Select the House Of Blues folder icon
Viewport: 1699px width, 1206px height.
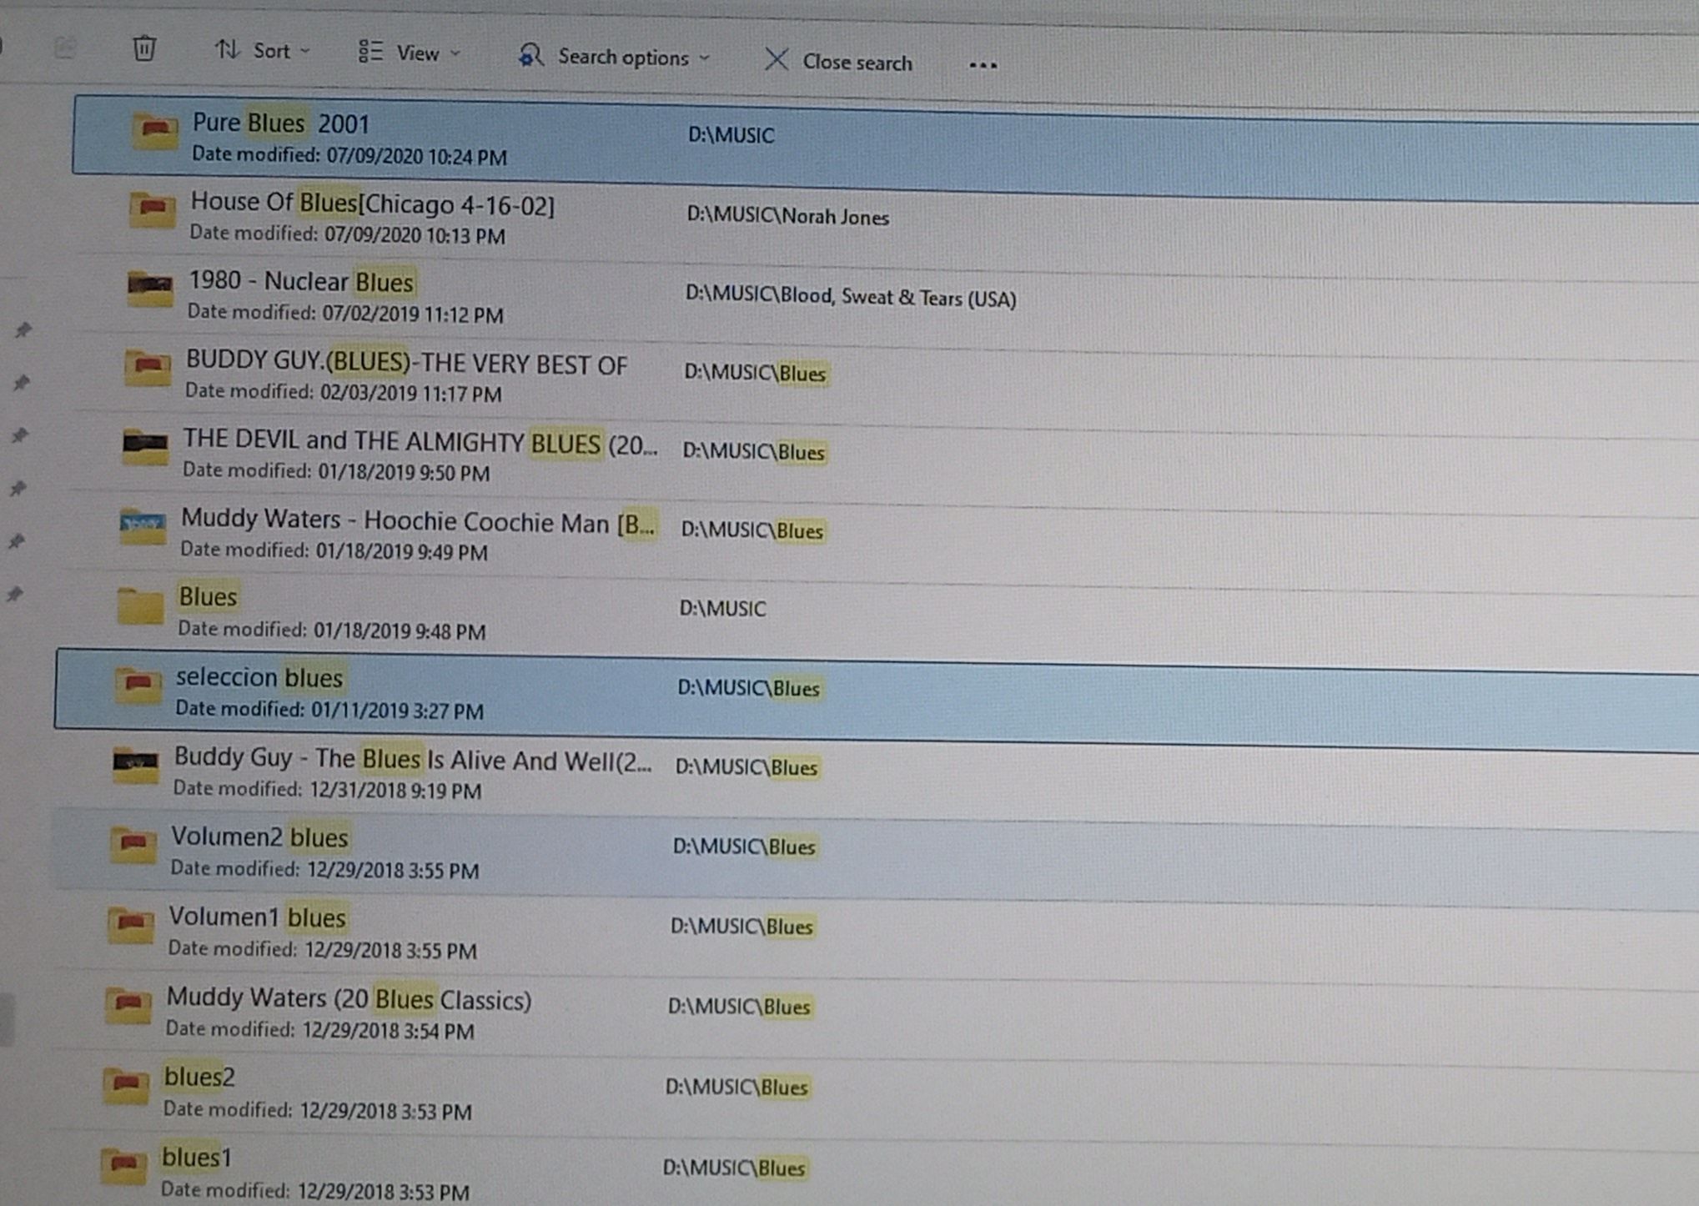pos(153,209)
